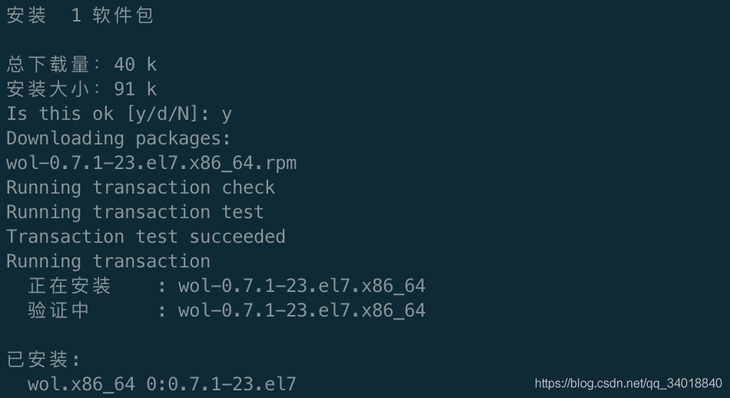
Task: Click 'wol.x86_64 0:0.7.1-23.el7' installed line
Action: [x=161, y=384]
